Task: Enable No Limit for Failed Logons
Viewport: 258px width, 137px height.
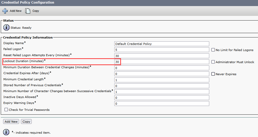Action: pyautogui.click(x=213, y=50)
